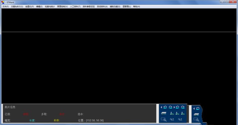Click the rotate icon in the small torn panel
Screen dimensions: 238x125
coord(198,108)
